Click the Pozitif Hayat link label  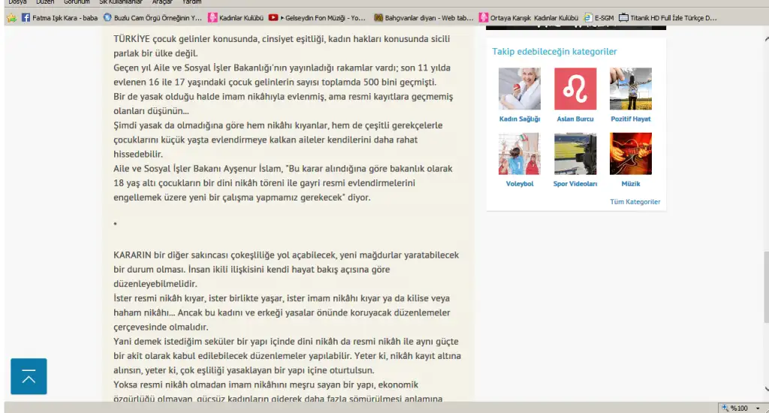point(631,119)
